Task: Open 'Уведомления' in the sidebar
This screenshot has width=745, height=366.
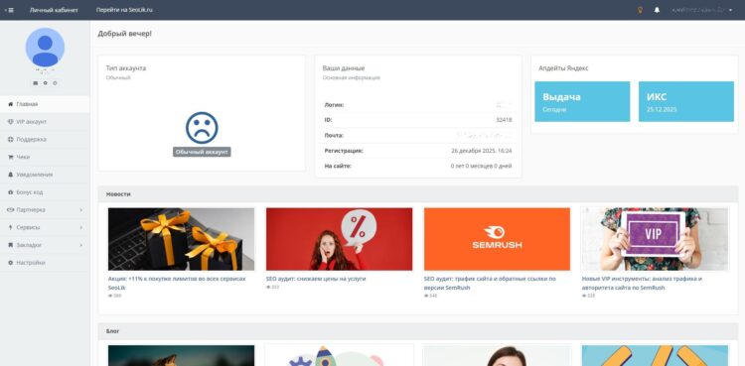Action: click(x=45, y=175)
